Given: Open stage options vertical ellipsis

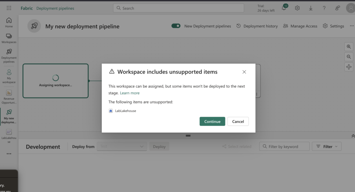Looking at the screenshot, I should tap(257, 94).
